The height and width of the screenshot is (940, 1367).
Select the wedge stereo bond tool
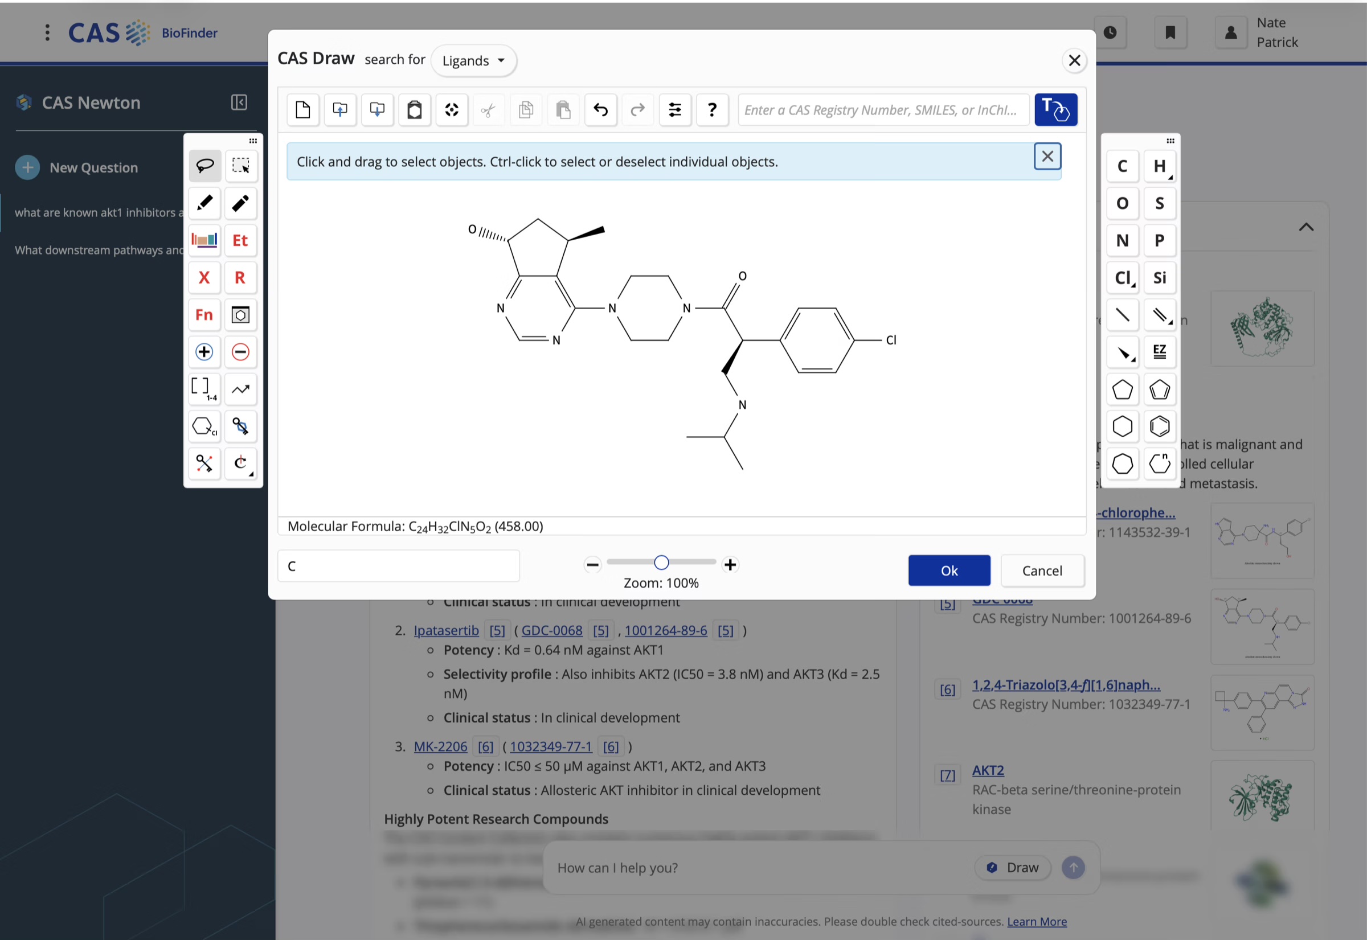pyautogui.click(x=1123, y=352)
